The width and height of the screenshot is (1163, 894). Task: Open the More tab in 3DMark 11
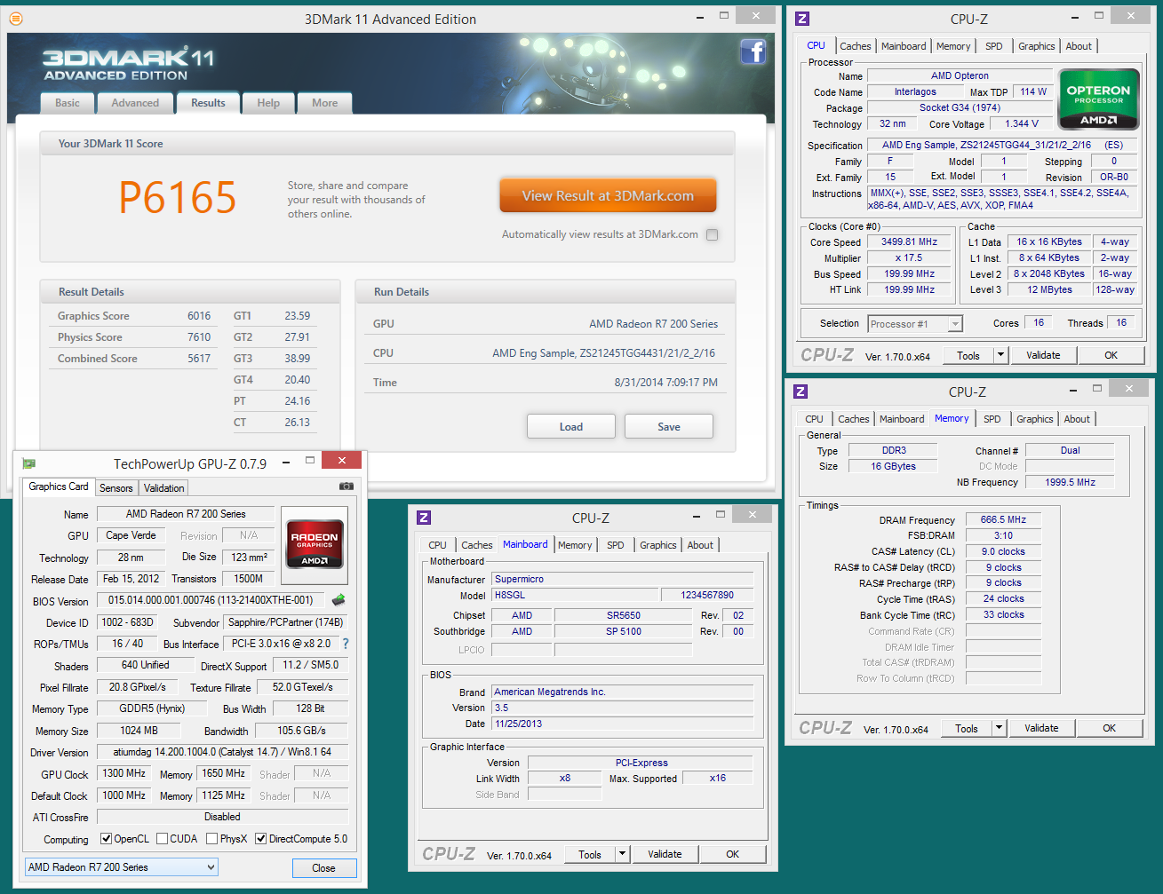tap(324, 103)
